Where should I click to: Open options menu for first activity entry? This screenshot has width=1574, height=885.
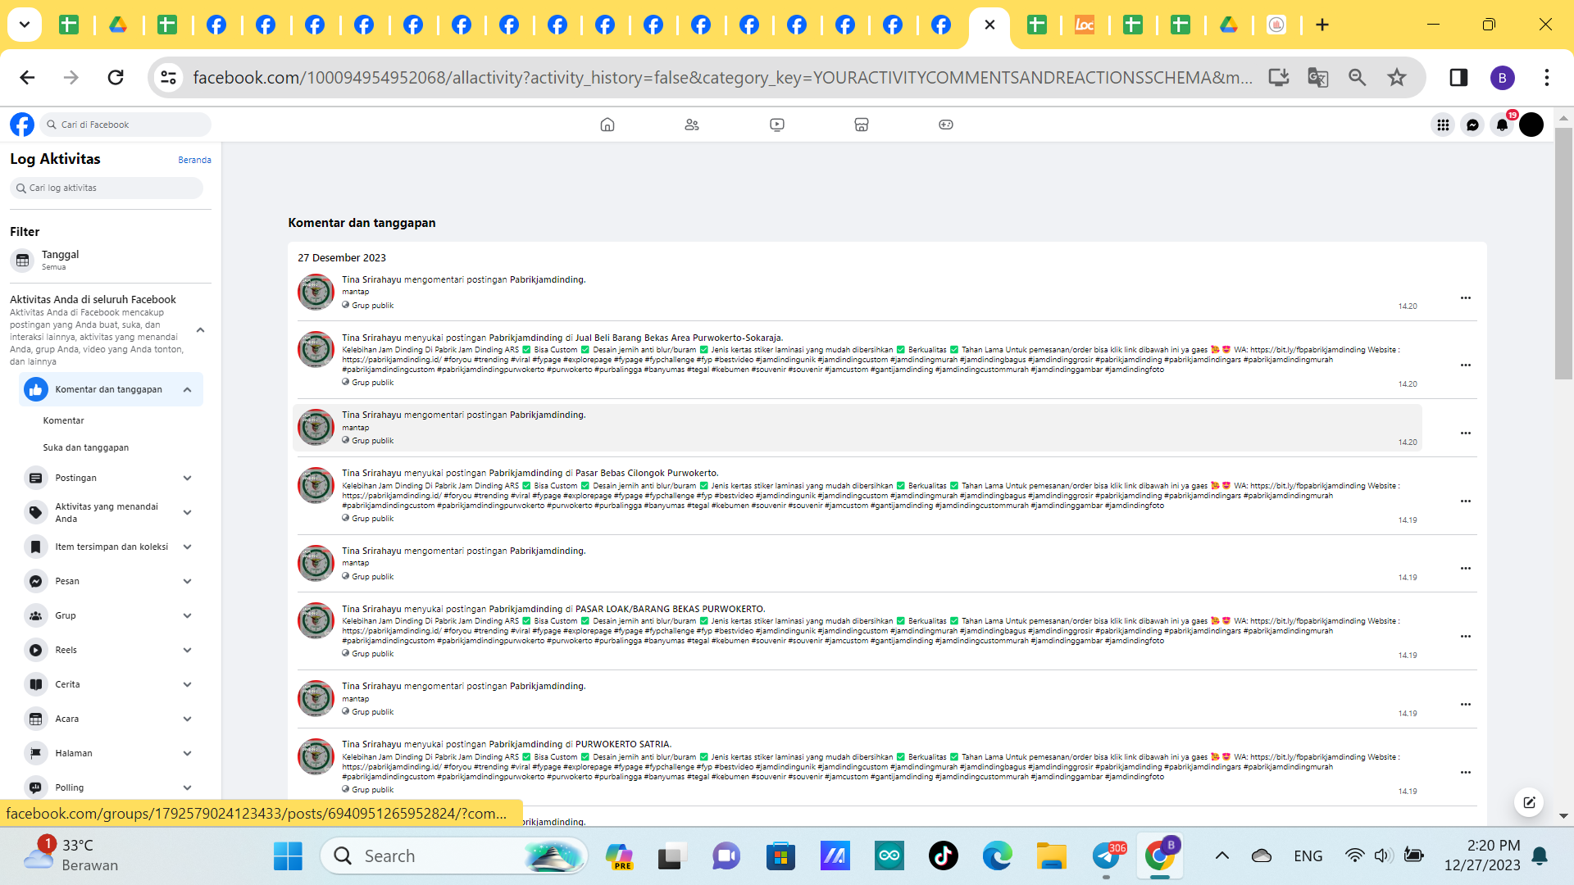(x=1465, y=297)
